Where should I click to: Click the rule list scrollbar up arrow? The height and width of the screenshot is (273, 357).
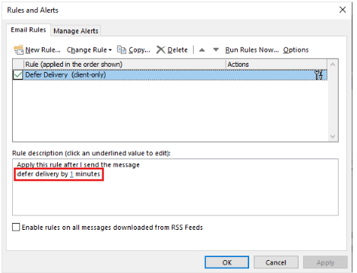[333, 64]
